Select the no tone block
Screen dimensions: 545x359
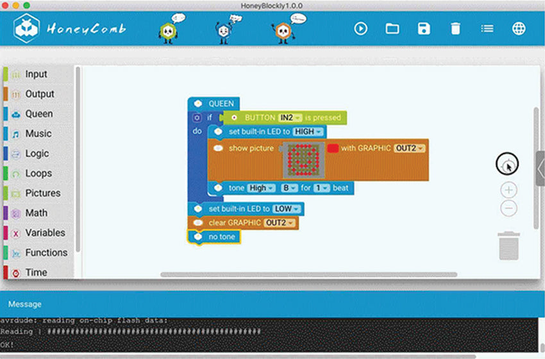pos(214,237)
